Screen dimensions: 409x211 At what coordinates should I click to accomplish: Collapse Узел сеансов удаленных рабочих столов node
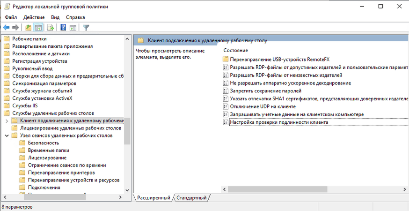point(7,136)
